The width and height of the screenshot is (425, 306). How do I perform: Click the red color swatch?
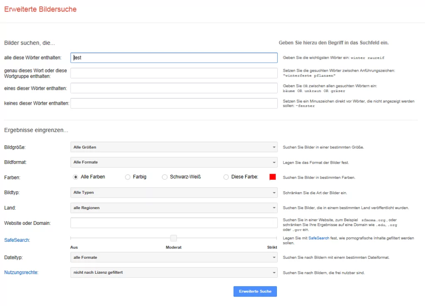273,177
